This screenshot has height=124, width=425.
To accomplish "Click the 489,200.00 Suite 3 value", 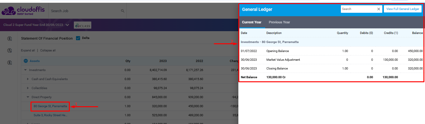I will tap(196, 115).
